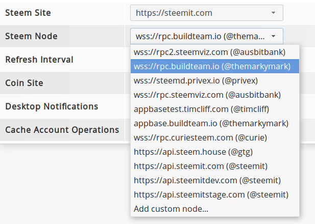Screen dimensions: 315x224
Task: Select https://api.steemit.com (@steemit) node
Action: [x=215, y=166]
